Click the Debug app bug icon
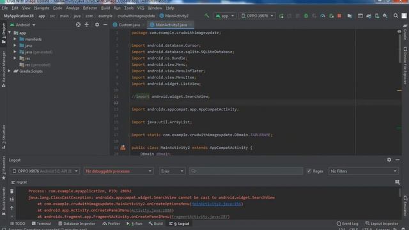This screenshot has width=409, height=230. pos(306,16)
